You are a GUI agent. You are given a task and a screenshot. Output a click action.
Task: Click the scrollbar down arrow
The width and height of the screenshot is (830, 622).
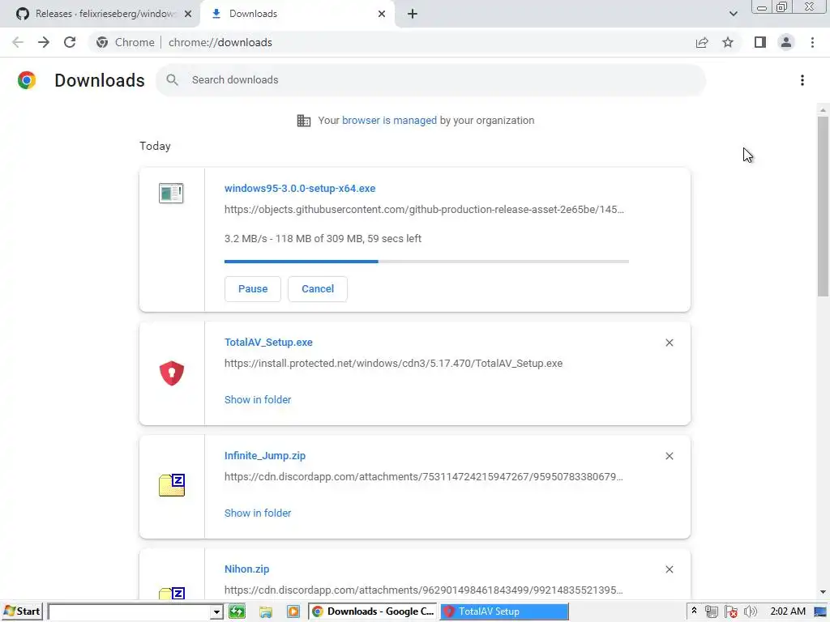823,592
